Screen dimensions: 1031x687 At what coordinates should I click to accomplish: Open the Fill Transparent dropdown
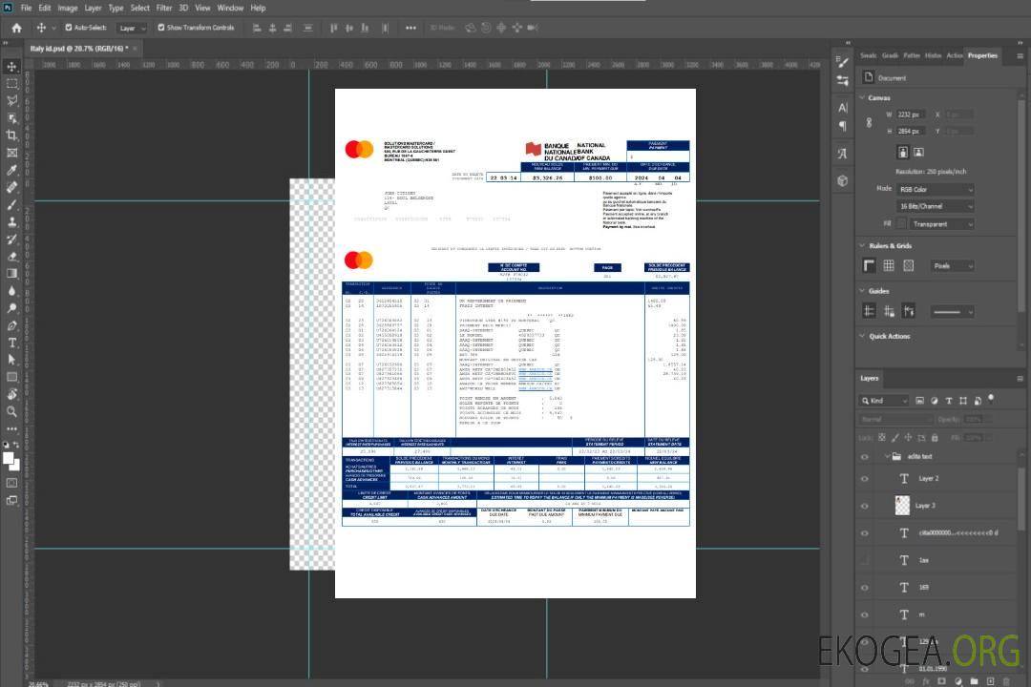point(941,224)
